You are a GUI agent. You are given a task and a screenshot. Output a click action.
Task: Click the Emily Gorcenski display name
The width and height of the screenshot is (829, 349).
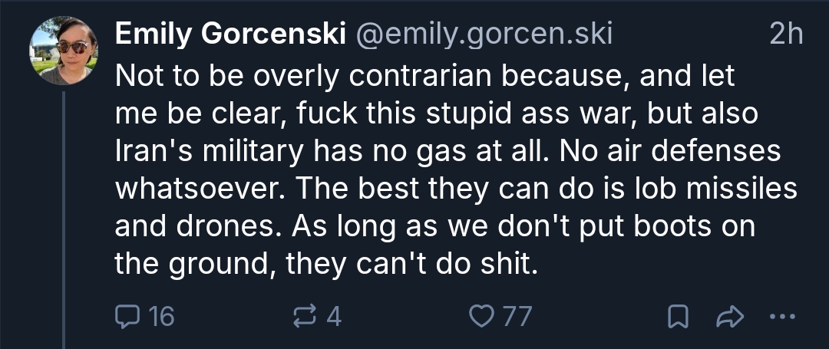coord(229,35)
